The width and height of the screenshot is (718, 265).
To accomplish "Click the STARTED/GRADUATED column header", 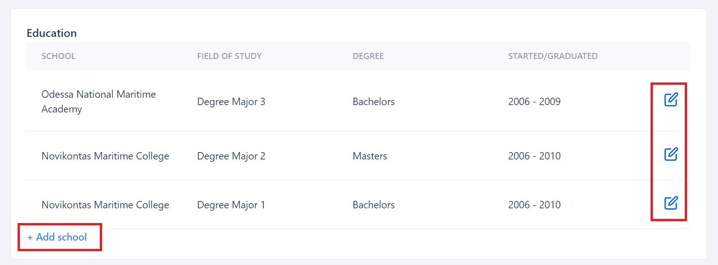I will coord(553,56).
